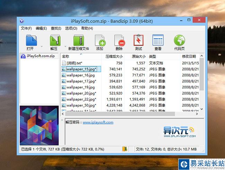Click original size value 4,242,868

click(137, 105)
